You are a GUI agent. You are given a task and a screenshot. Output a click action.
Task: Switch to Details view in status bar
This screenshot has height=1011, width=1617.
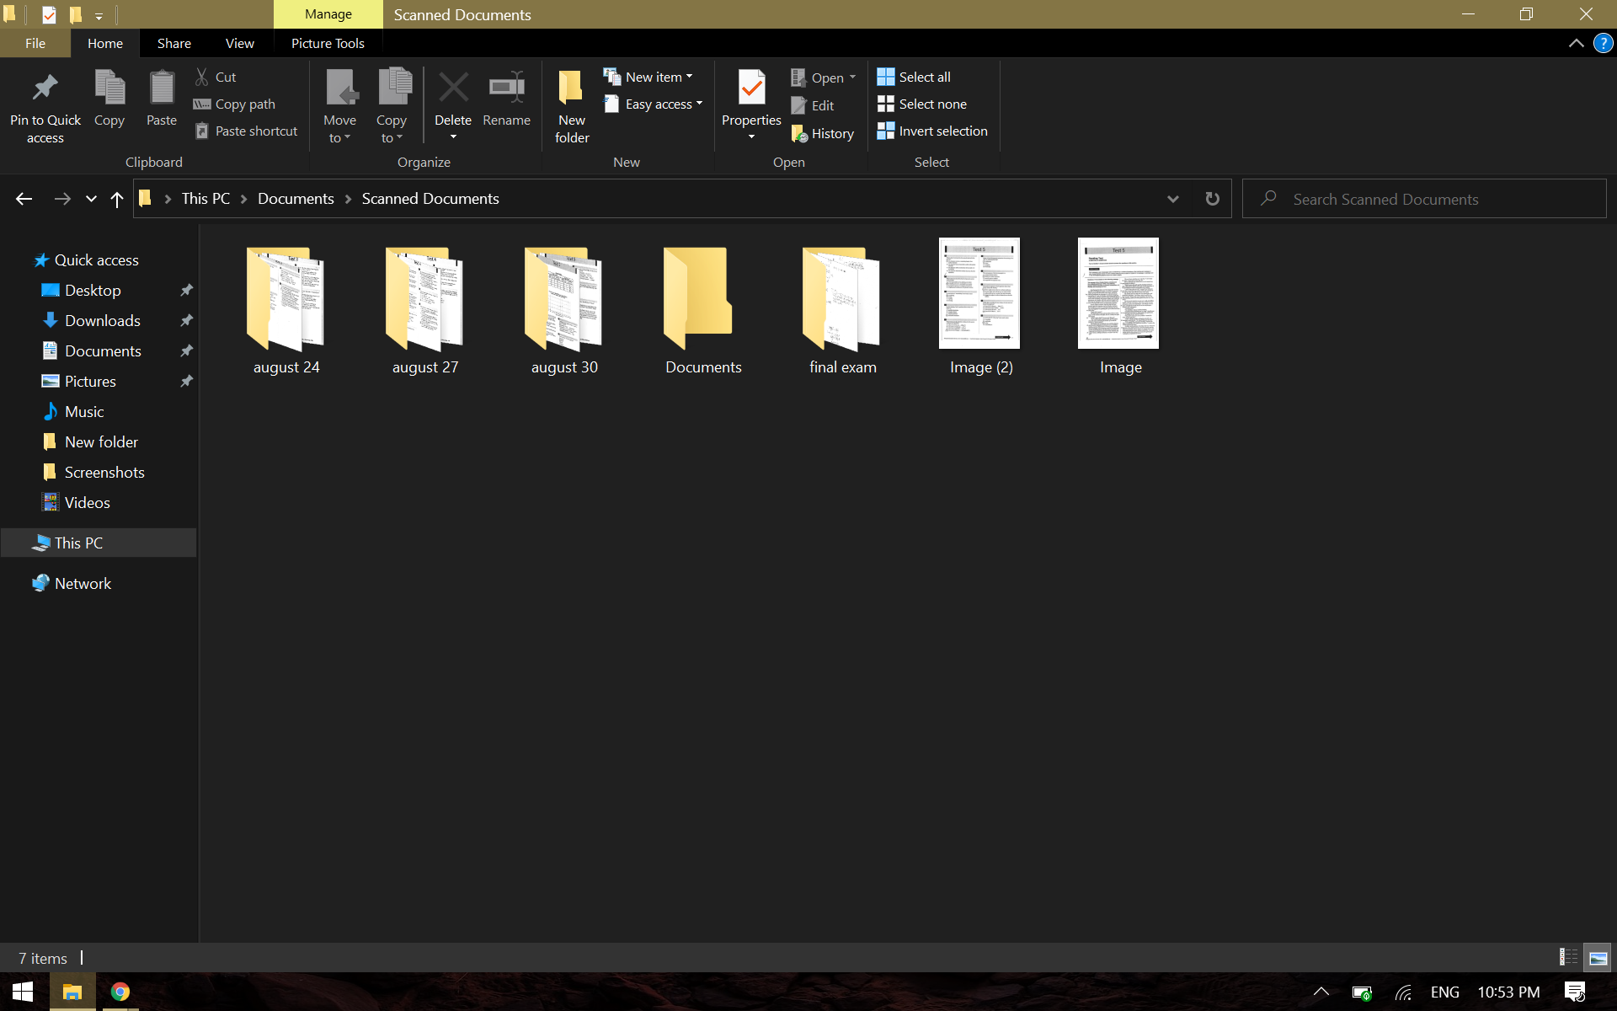pyautogui.click(x=1568, y=957)
